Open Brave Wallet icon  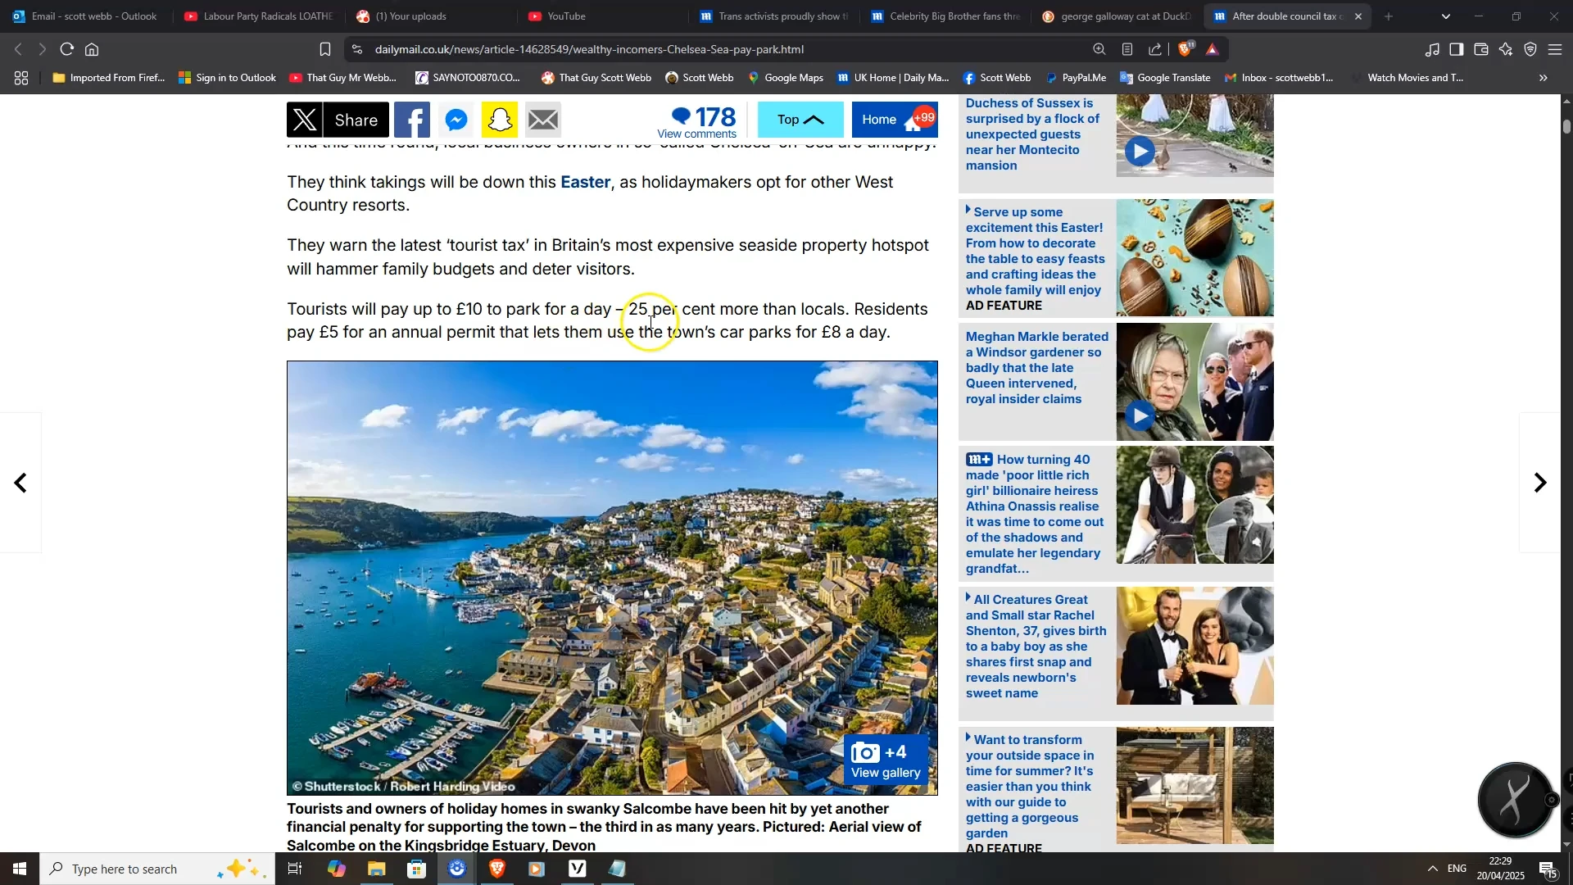click(1481, 49)
